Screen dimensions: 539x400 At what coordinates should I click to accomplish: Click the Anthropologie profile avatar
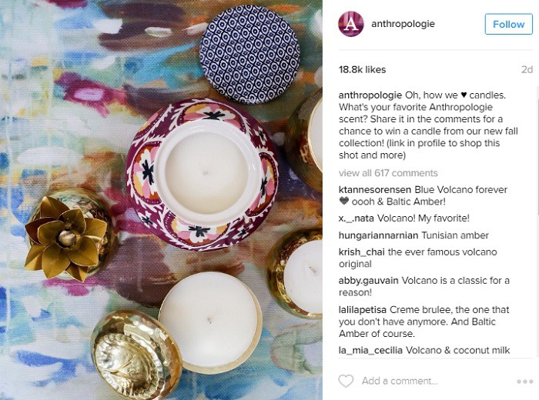tap(351, 24)
